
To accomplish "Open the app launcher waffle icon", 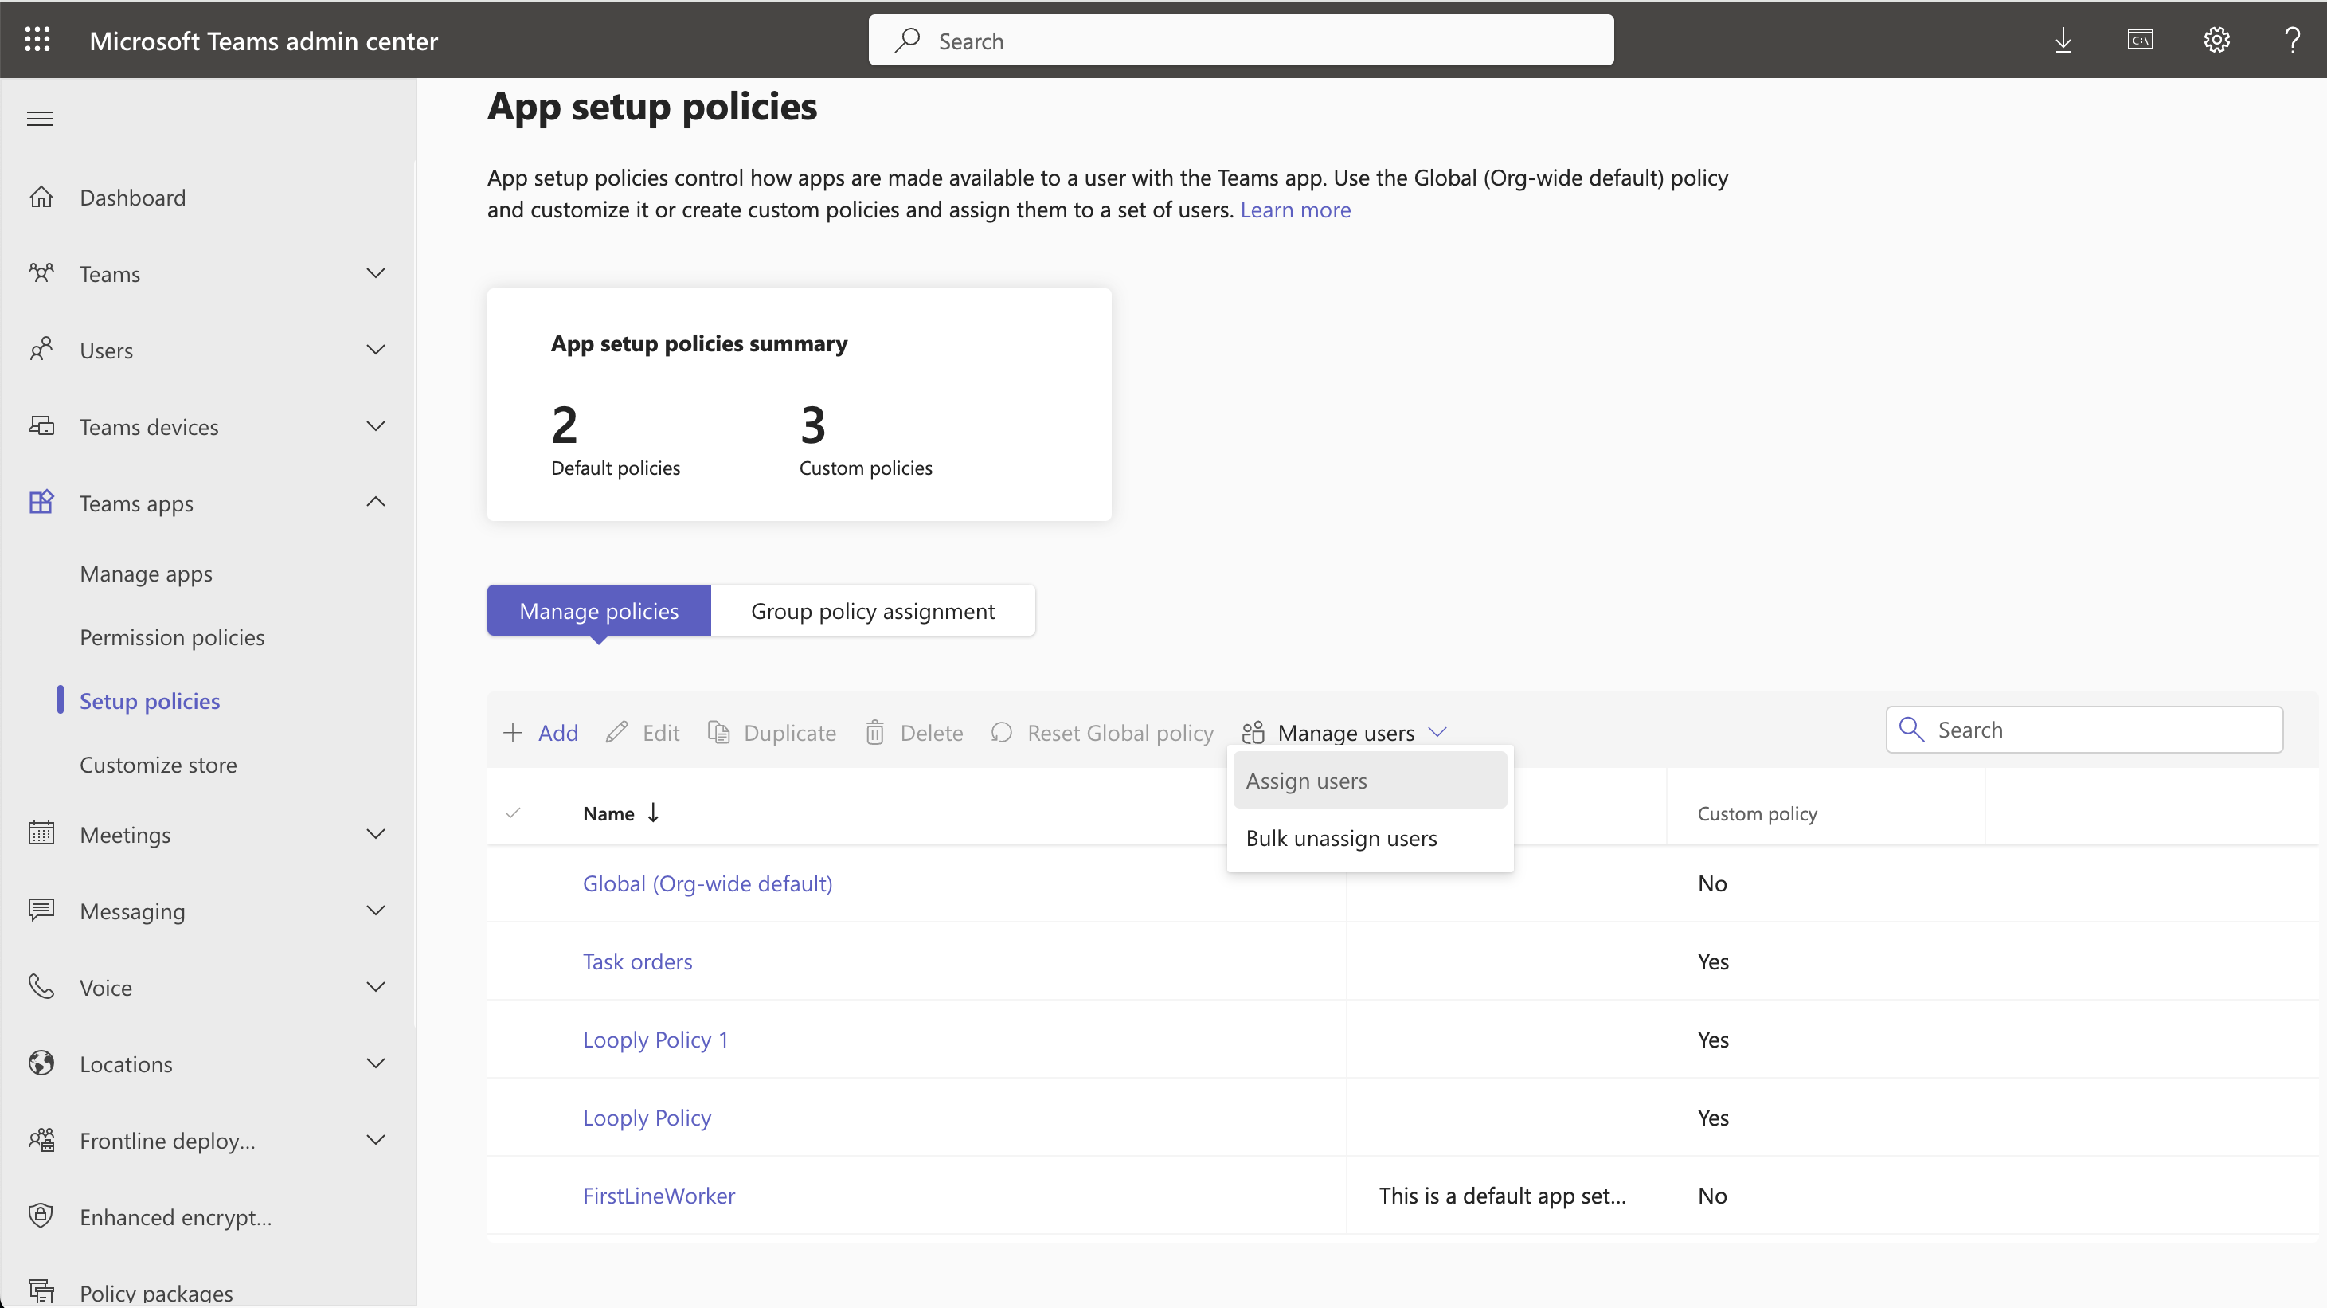I will tap(37, 40).
